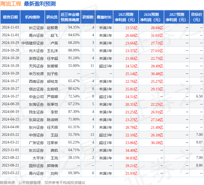Click the 2024-04-25 report date
204x185 pixels.
10,119
